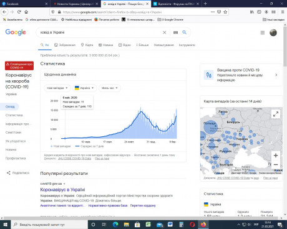The width and height of the screenshot is (287, 229).
Task: Open the Google apps grid icon
Action: [263, 32]
